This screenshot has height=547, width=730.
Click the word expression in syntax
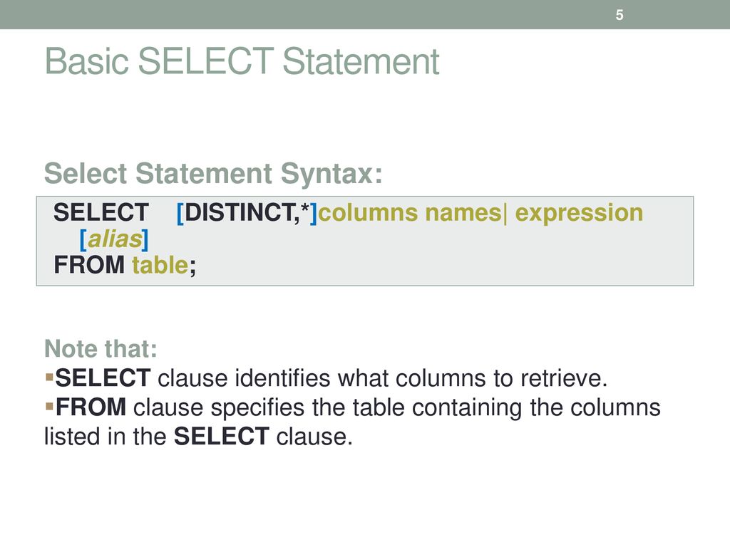click(x=579, y=214)
